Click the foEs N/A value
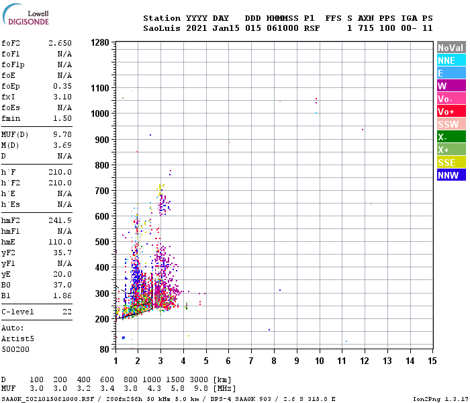Screen dimensions: 470x403 [64, 107]
